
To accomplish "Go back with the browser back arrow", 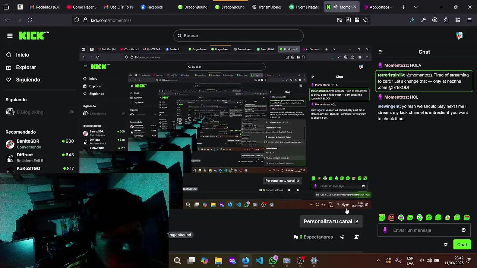I will tap(7, 20).
